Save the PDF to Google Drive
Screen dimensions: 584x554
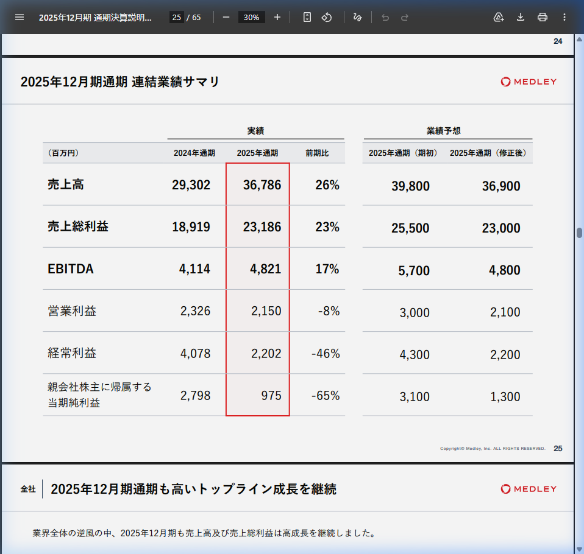499,17
